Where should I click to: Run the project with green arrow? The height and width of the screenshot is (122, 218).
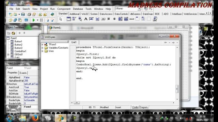(x=33, y=20)
